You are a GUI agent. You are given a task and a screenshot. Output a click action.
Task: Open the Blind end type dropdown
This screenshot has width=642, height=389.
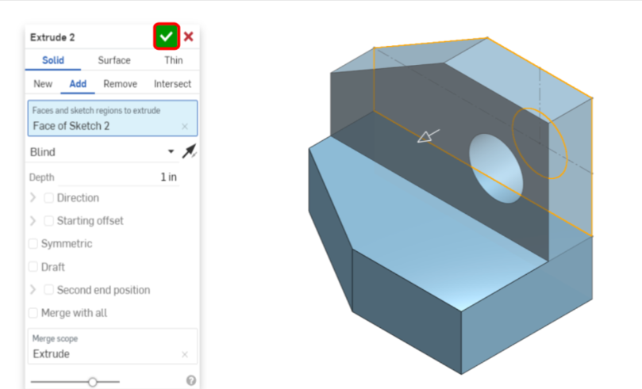102,152
